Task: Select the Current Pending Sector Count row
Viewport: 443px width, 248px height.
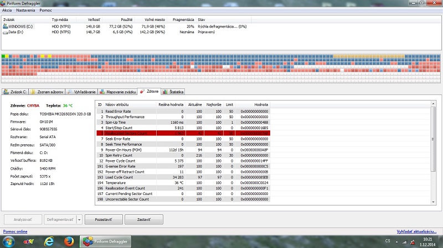Action: 183,194
